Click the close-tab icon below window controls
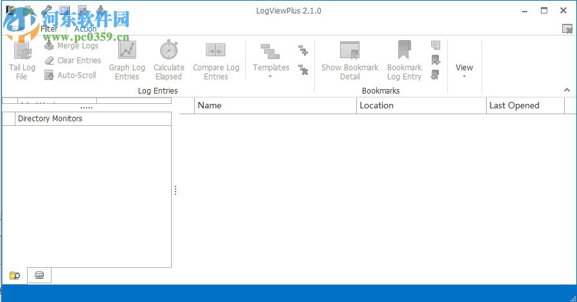Screen dimensions: 577x302 567,28
